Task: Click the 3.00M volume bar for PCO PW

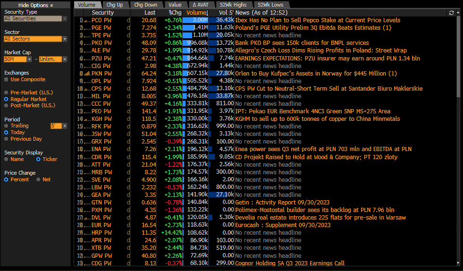Action: (x=195, y=20)
